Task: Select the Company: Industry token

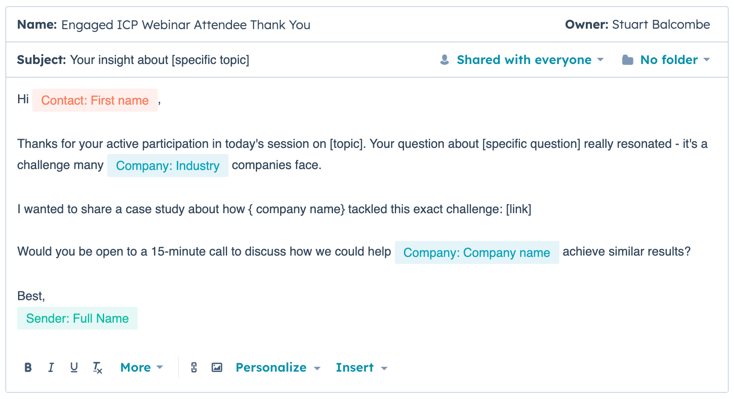Action: pyautogui.click(x=168, y=166)
